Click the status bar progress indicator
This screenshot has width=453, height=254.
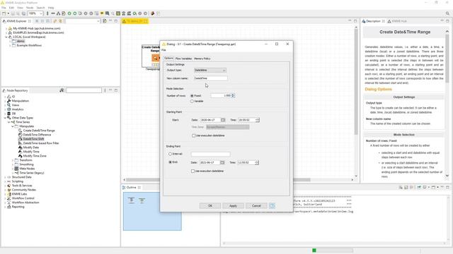[332, 250]
